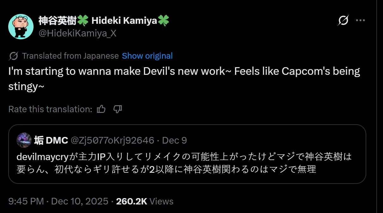Show original Japanese text of the post
Viewport: 383px width, 213px height.
tap(147, 55)
